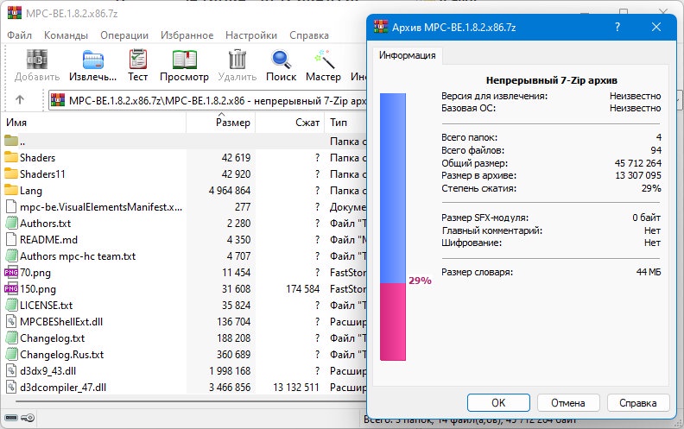Click the Добавить toolbar icon

(36, 60)
